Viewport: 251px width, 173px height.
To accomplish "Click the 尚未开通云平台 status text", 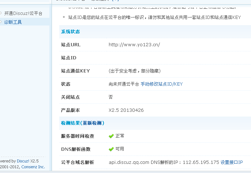I will point(124,84).
